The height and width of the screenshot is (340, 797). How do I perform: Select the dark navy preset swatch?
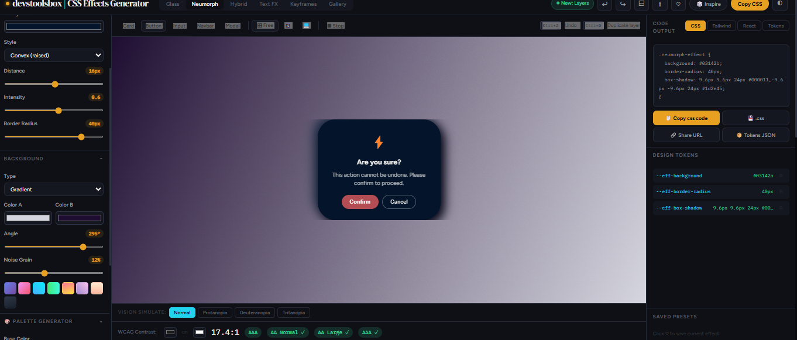click(11, 303)
